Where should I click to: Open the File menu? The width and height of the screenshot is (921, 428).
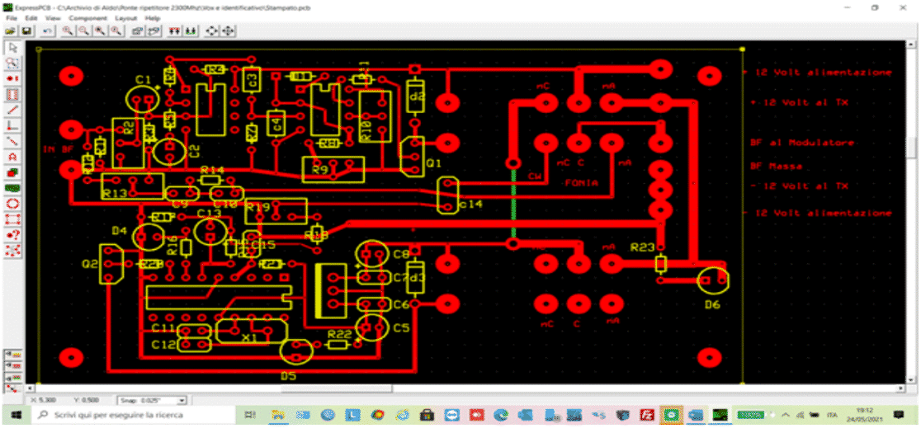tap(12, 18)
